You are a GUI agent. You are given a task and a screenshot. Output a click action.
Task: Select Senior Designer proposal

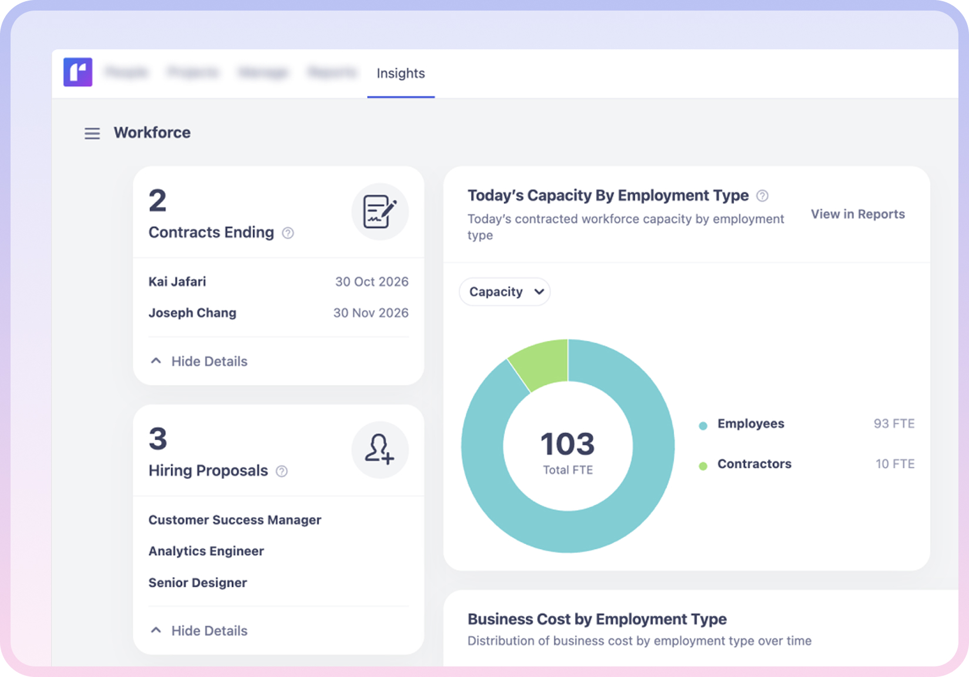point(198,582)
